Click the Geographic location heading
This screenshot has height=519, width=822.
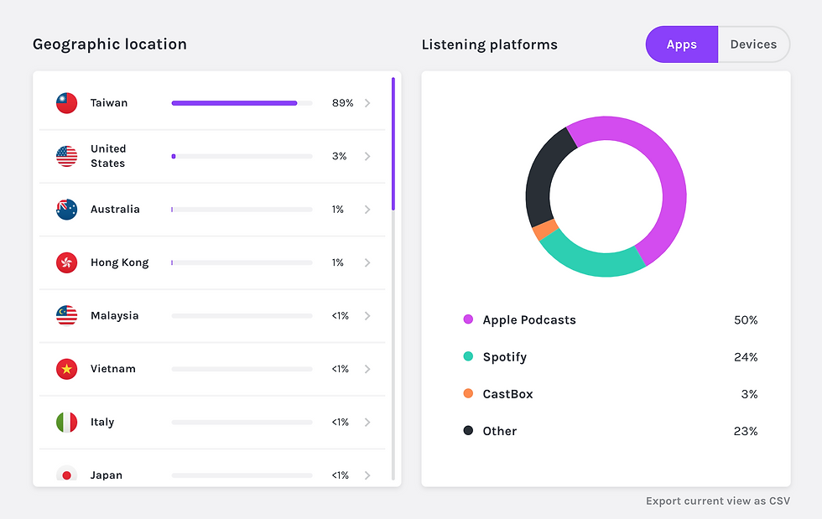[x=110, y=44]
